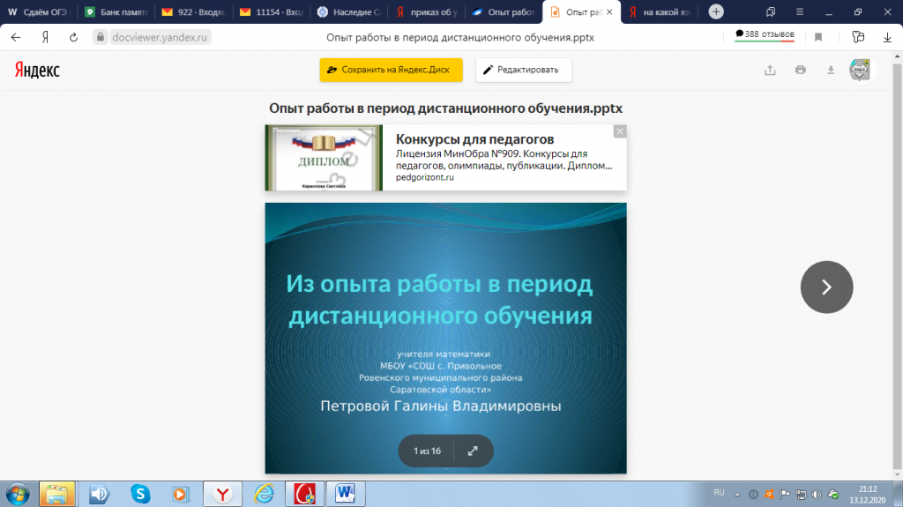Viewport: 903px width, 507px height.
Task: Click the fullscreen expand arrows on the slide
Action: [x=473, y=451]
